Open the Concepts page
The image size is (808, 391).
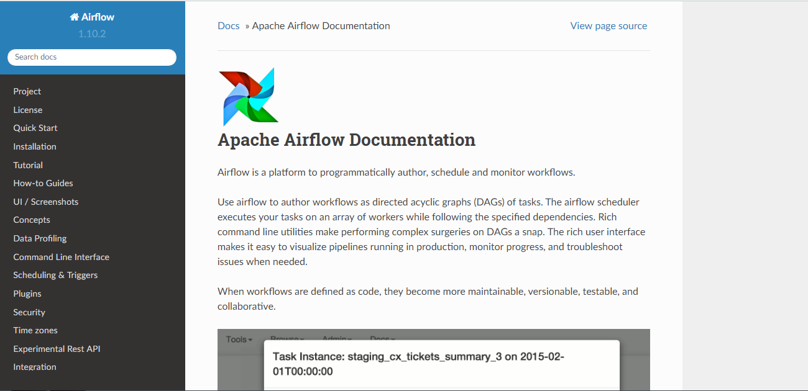[x=32, y=220]
